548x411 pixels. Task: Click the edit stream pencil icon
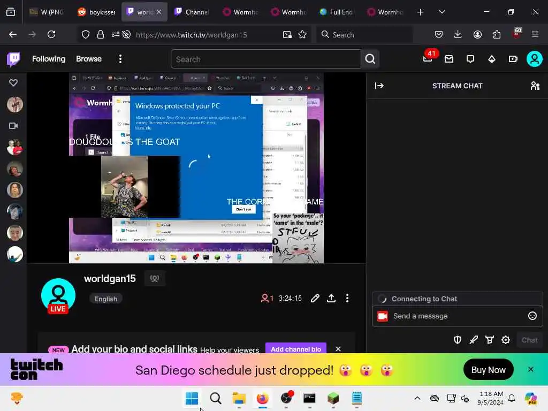pyautogui.click(x=315, y=298)
